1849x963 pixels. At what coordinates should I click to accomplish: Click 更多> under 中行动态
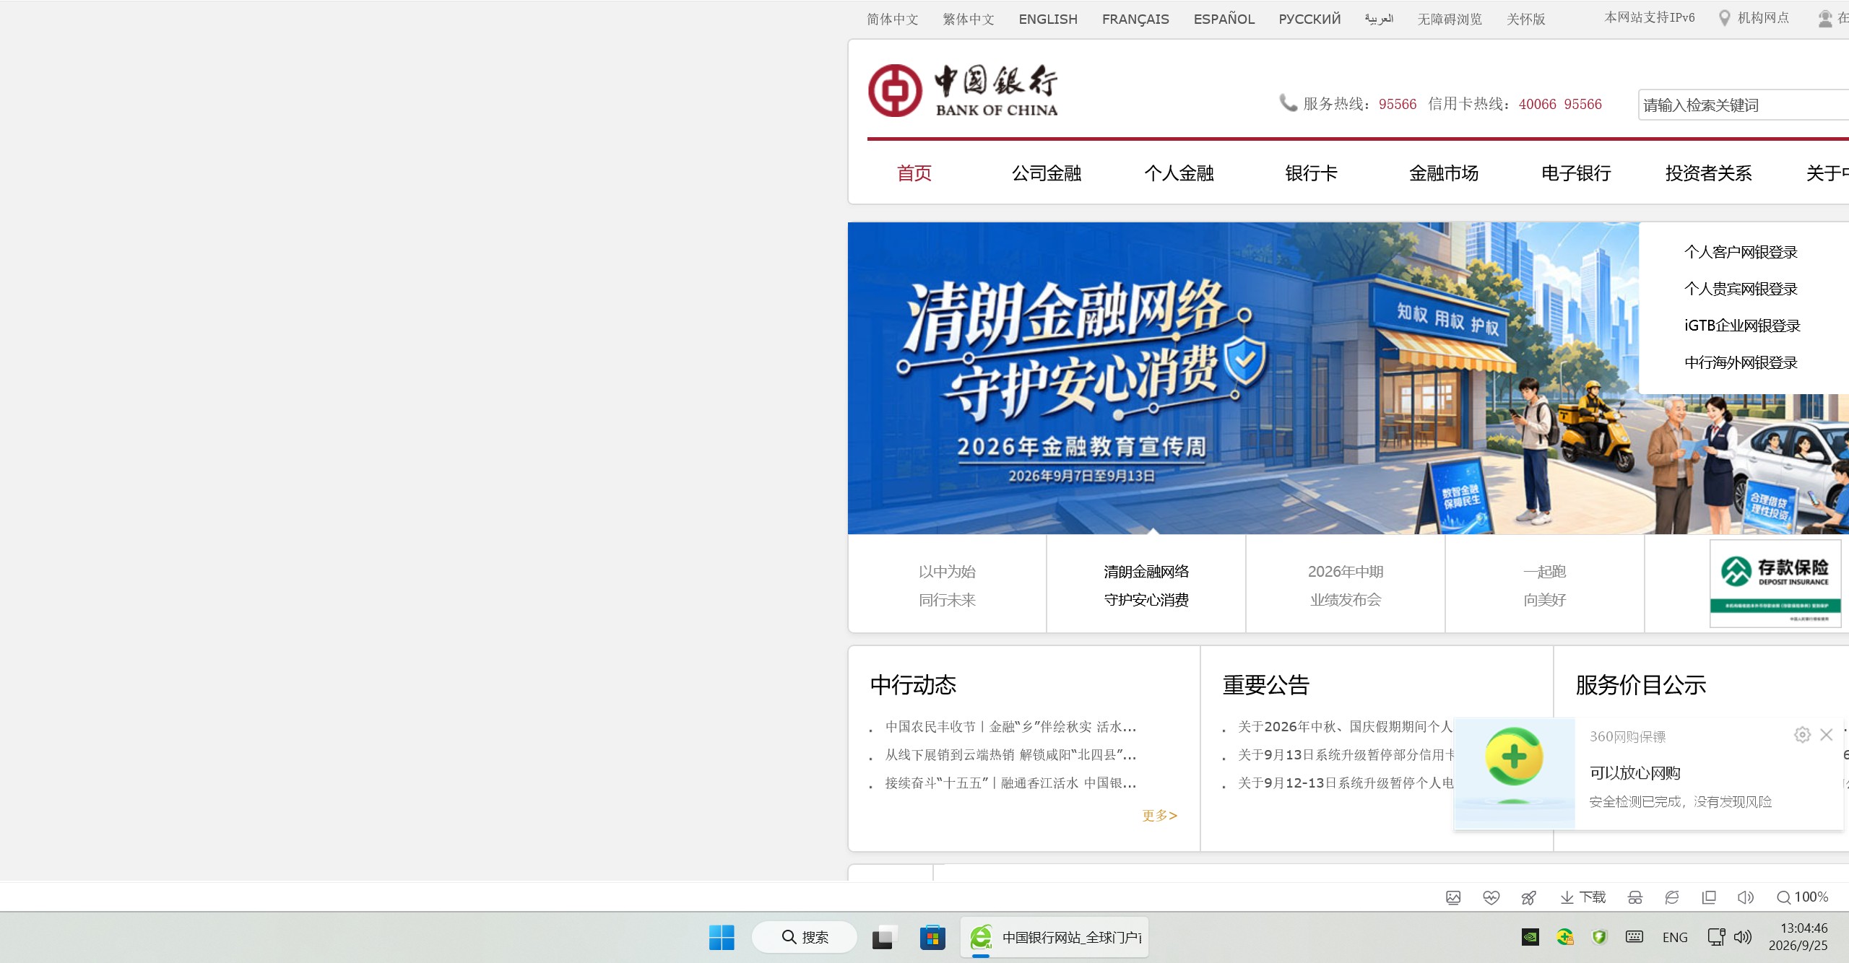point(1159,815)
